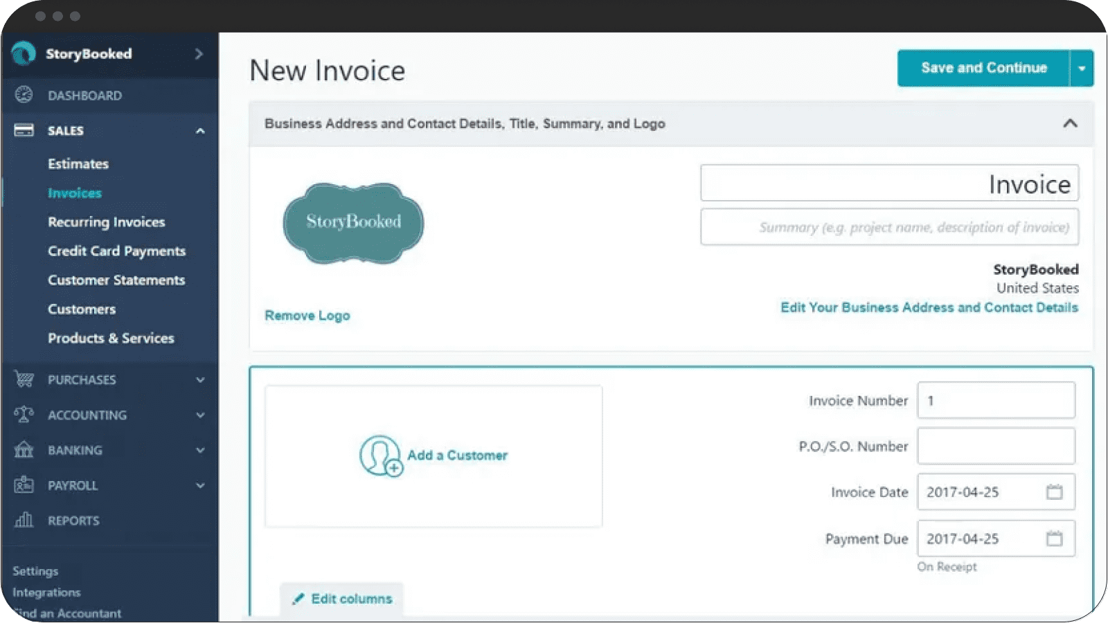Expand the Banking section chevron
The height and width of the screenshot is (623, 1108).
[x=200, y=451]
